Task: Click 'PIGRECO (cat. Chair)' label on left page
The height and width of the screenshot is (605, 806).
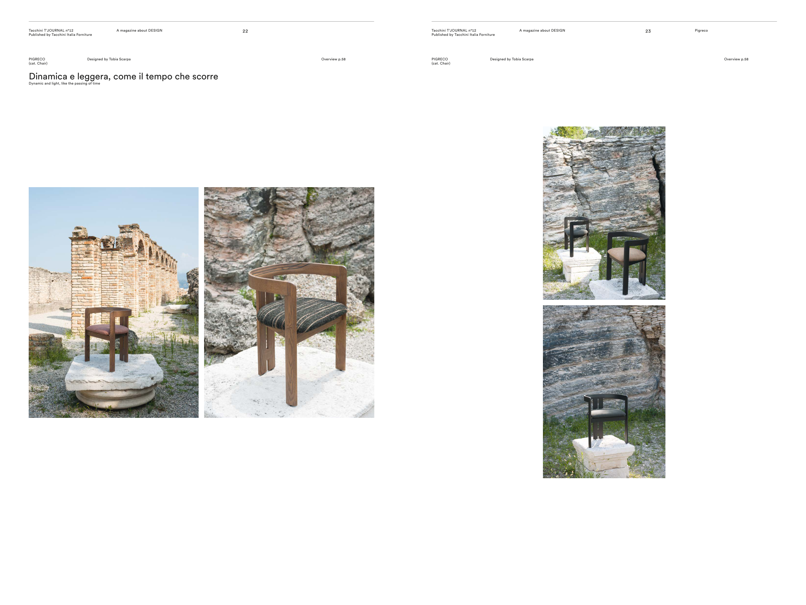Action: [38, 61]
